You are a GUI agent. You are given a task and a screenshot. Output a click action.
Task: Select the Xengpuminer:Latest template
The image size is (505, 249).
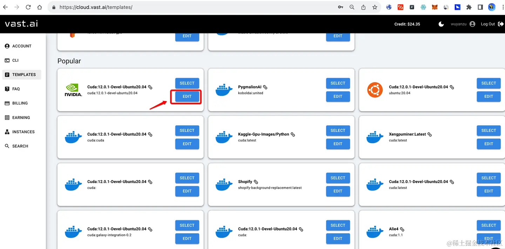[x=489, y=130]
